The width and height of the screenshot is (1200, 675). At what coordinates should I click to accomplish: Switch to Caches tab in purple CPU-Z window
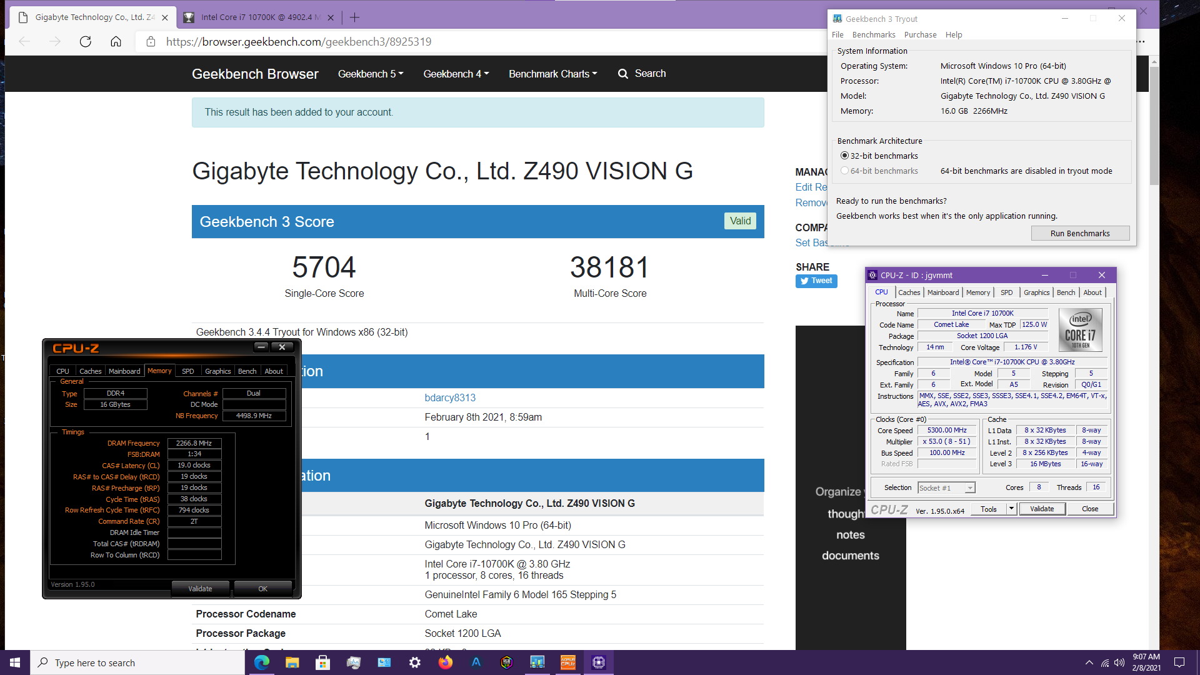[x=909, y=292]
